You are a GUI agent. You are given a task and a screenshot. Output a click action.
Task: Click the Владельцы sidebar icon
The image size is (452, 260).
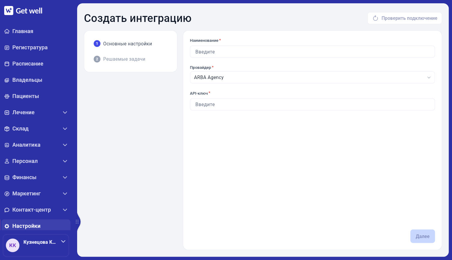coord(7,80)
